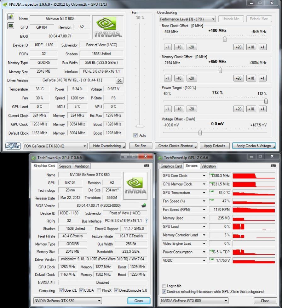Click Close button in GPU-Z Graphics Card window
282x308 pixels.
139,301
